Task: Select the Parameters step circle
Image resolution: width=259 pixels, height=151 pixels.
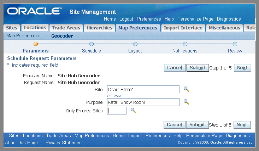Action: pos(36,44)
